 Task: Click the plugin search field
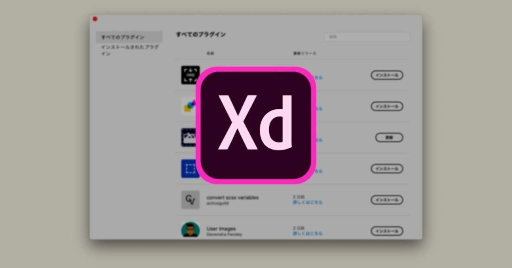click(366, 37)
